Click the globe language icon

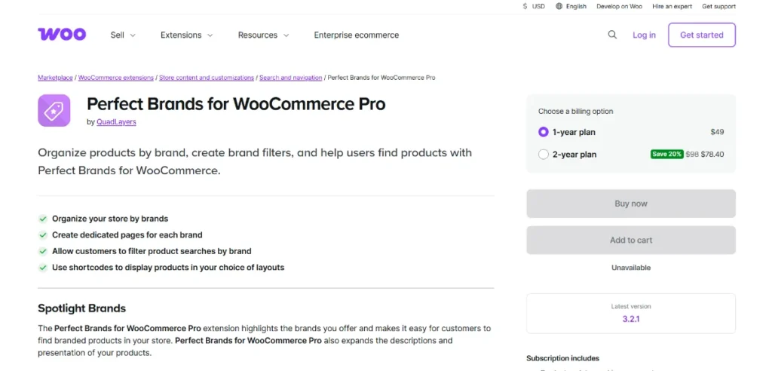pos(559,7)
